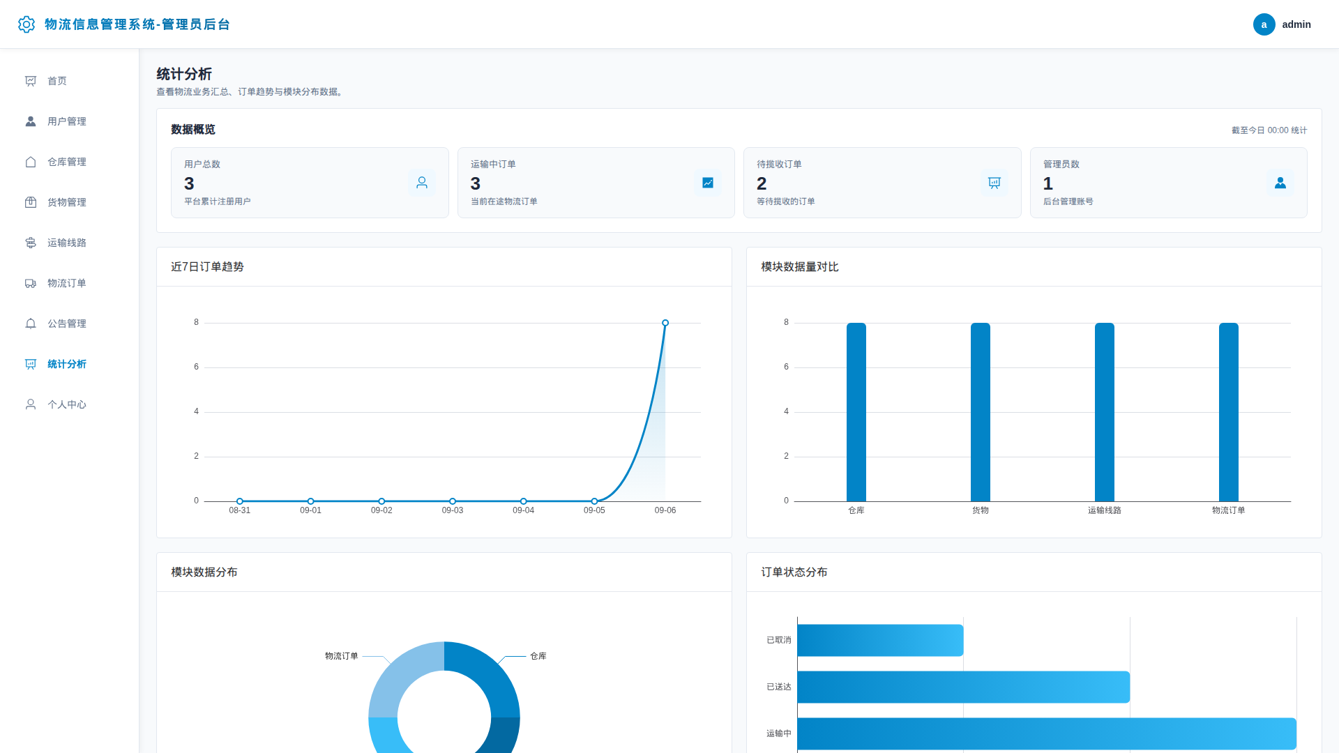Click the presentation icon in 待揽收订单 card
The height and width of the screenshot is (753, 1339).
pyautogui.click(x=994, y=183)
